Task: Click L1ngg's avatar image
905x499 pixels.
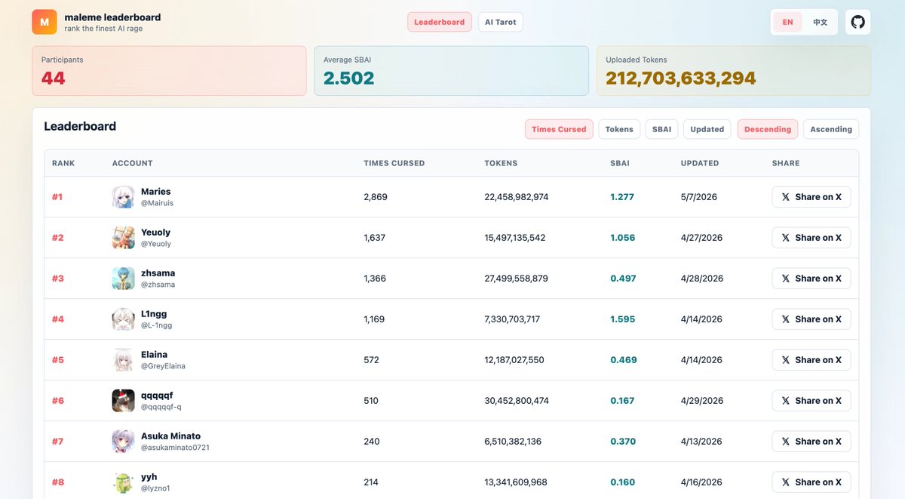Action: point(124,319)
